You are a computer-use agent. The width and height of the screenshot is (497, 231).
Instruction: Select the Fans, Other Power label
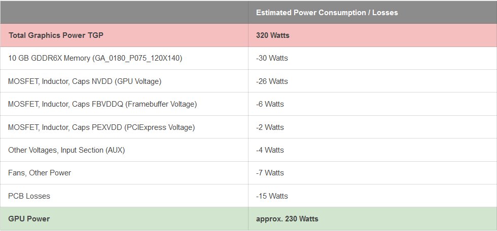coord(40,173)
